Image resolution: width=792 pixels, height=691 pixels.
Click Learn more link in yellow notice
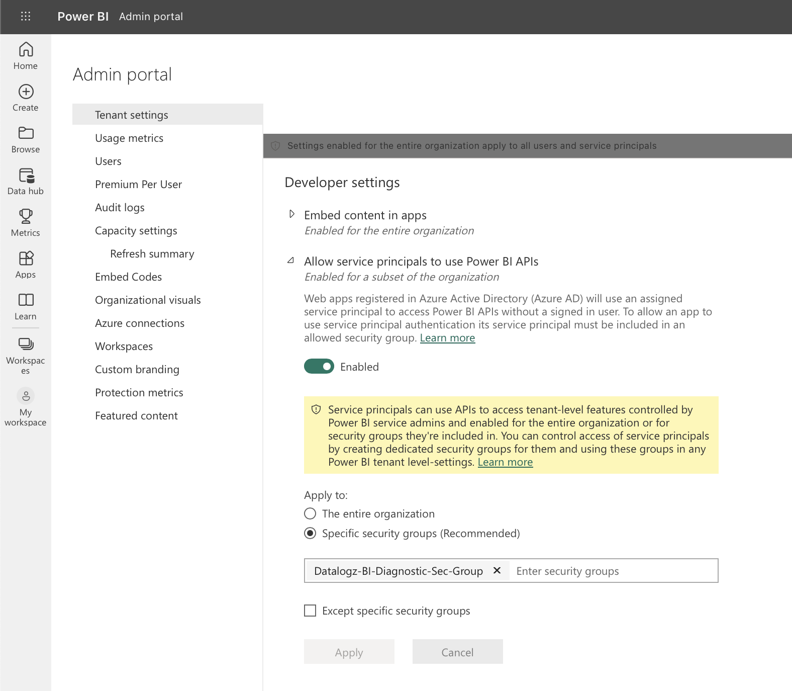(x=505, y=462)
